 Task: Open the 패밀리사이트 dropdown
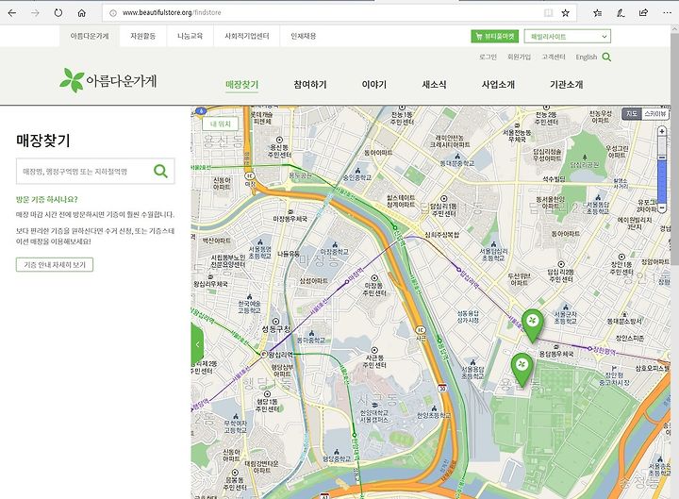568,37
